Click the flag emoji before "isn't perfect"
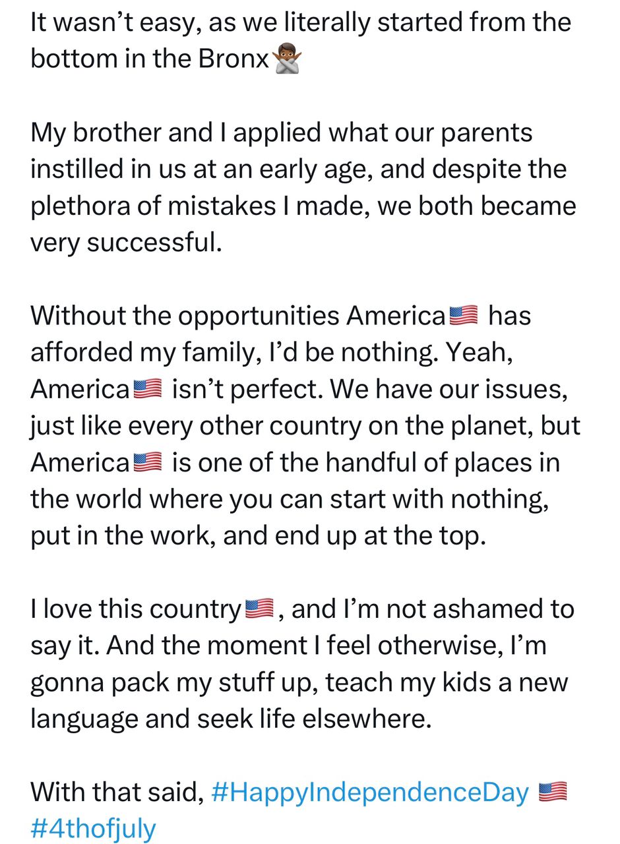 [147, 389]
